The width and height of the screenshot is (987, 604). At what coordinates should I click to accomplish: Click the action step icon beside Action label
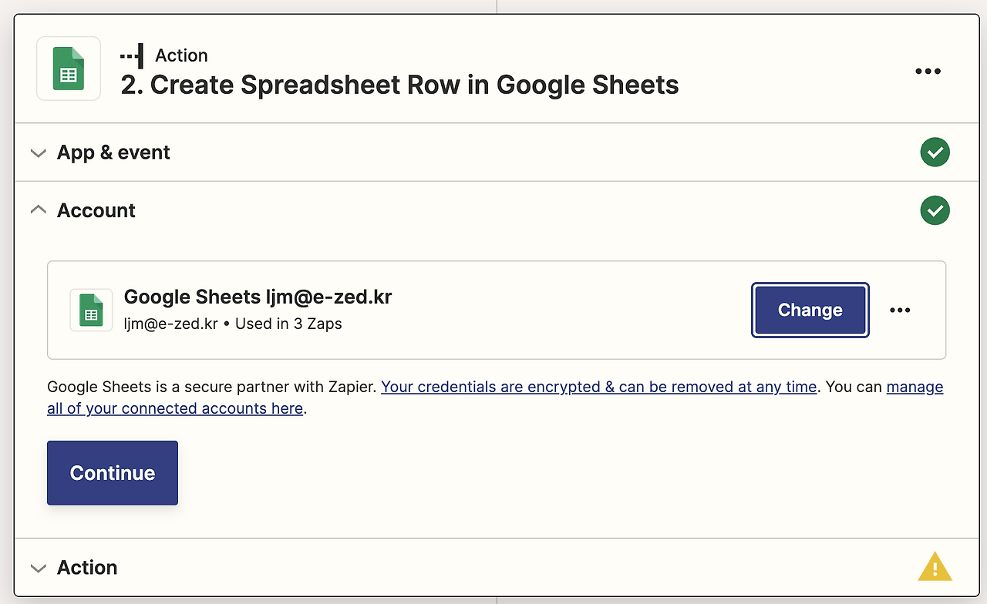pyautogui.click(x=132, y=55)
